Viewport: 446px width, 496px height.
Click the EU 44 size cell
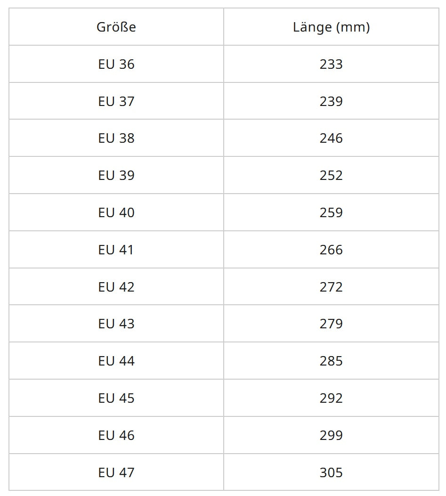coord(116,361)
